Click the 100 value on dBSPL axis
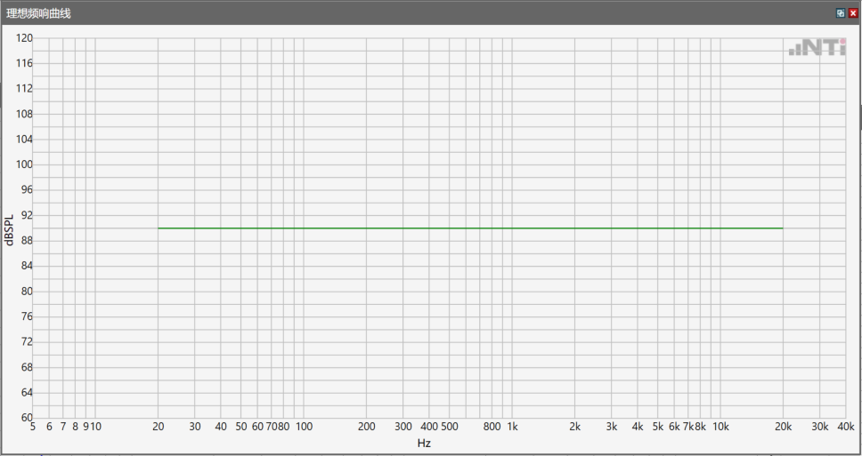 [23, 164]
